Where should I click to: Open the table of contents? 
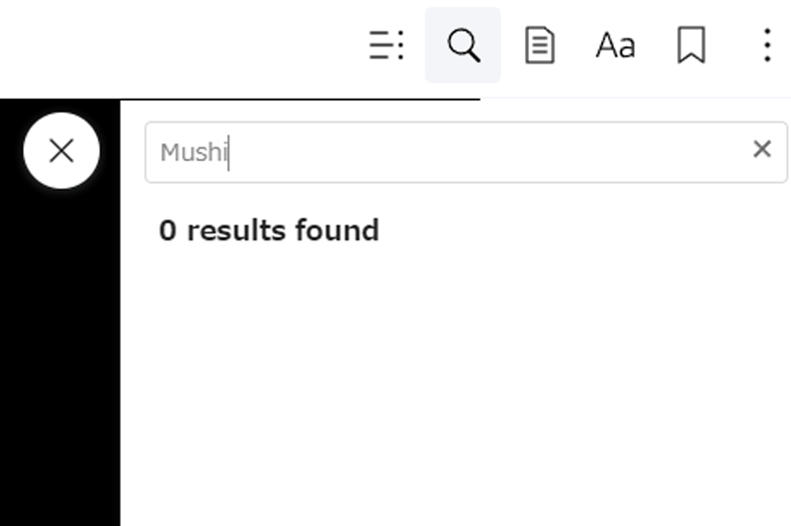pyautogui.click(x=387, y=45)
